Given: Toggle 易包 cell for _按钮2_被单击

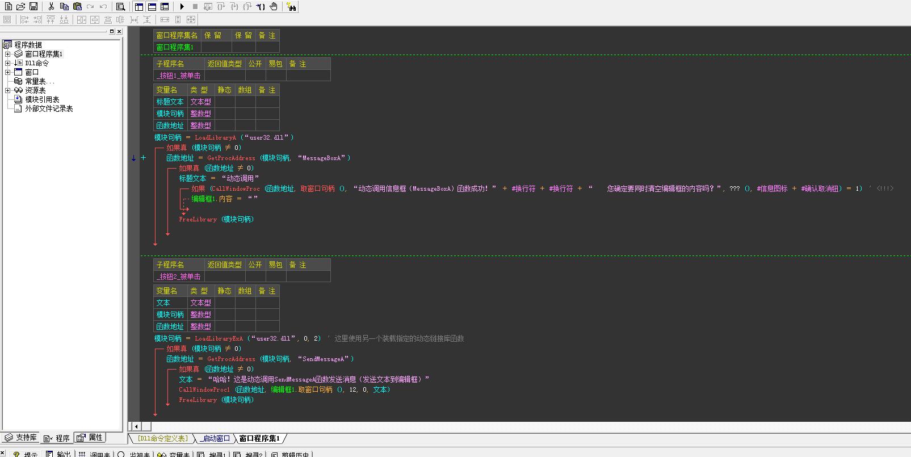Looking at the screenshot, I should point(275,276).
